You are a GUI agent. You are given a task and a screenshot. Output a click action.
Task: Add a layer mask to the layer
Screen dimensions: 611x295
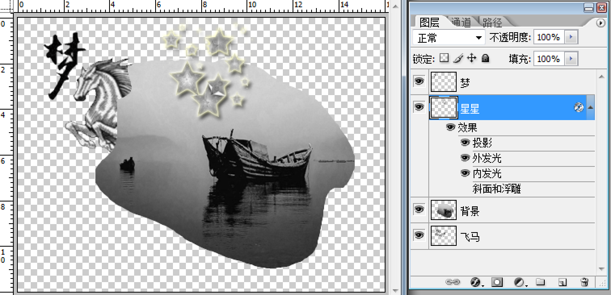pyautogui.click(x=497, y=282)
